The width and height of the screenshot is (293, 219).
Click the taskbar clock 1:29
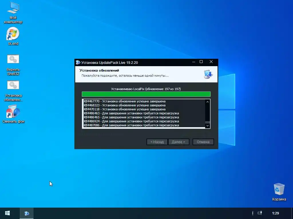pos(276,213)
